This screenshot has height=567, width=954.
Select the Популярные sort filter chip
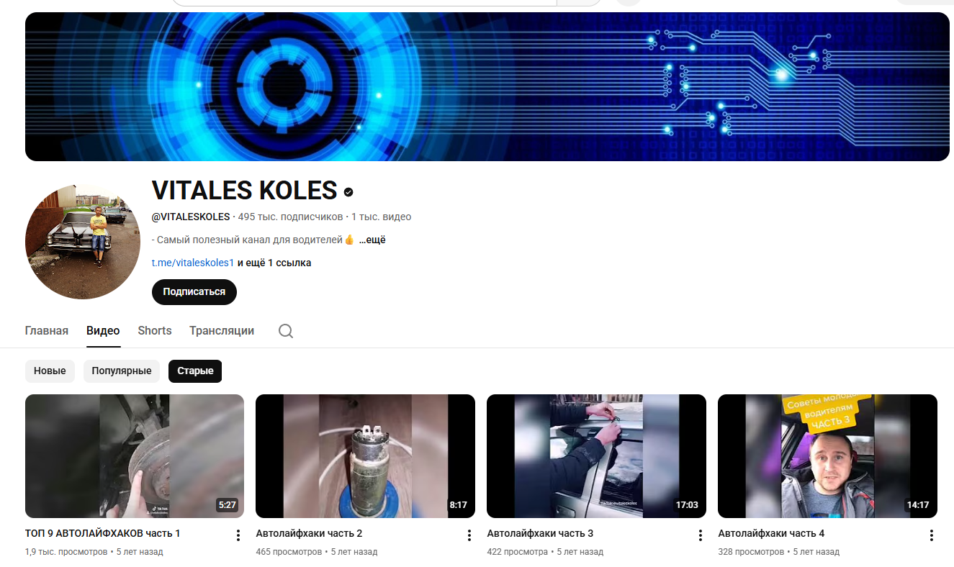122,371
